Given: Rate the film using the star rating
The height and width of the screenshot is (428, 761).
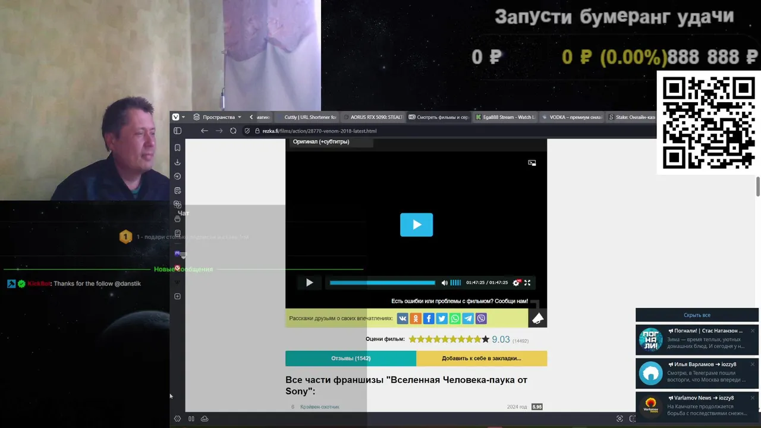Looking at the screenshot, I should tap(449, 339).
